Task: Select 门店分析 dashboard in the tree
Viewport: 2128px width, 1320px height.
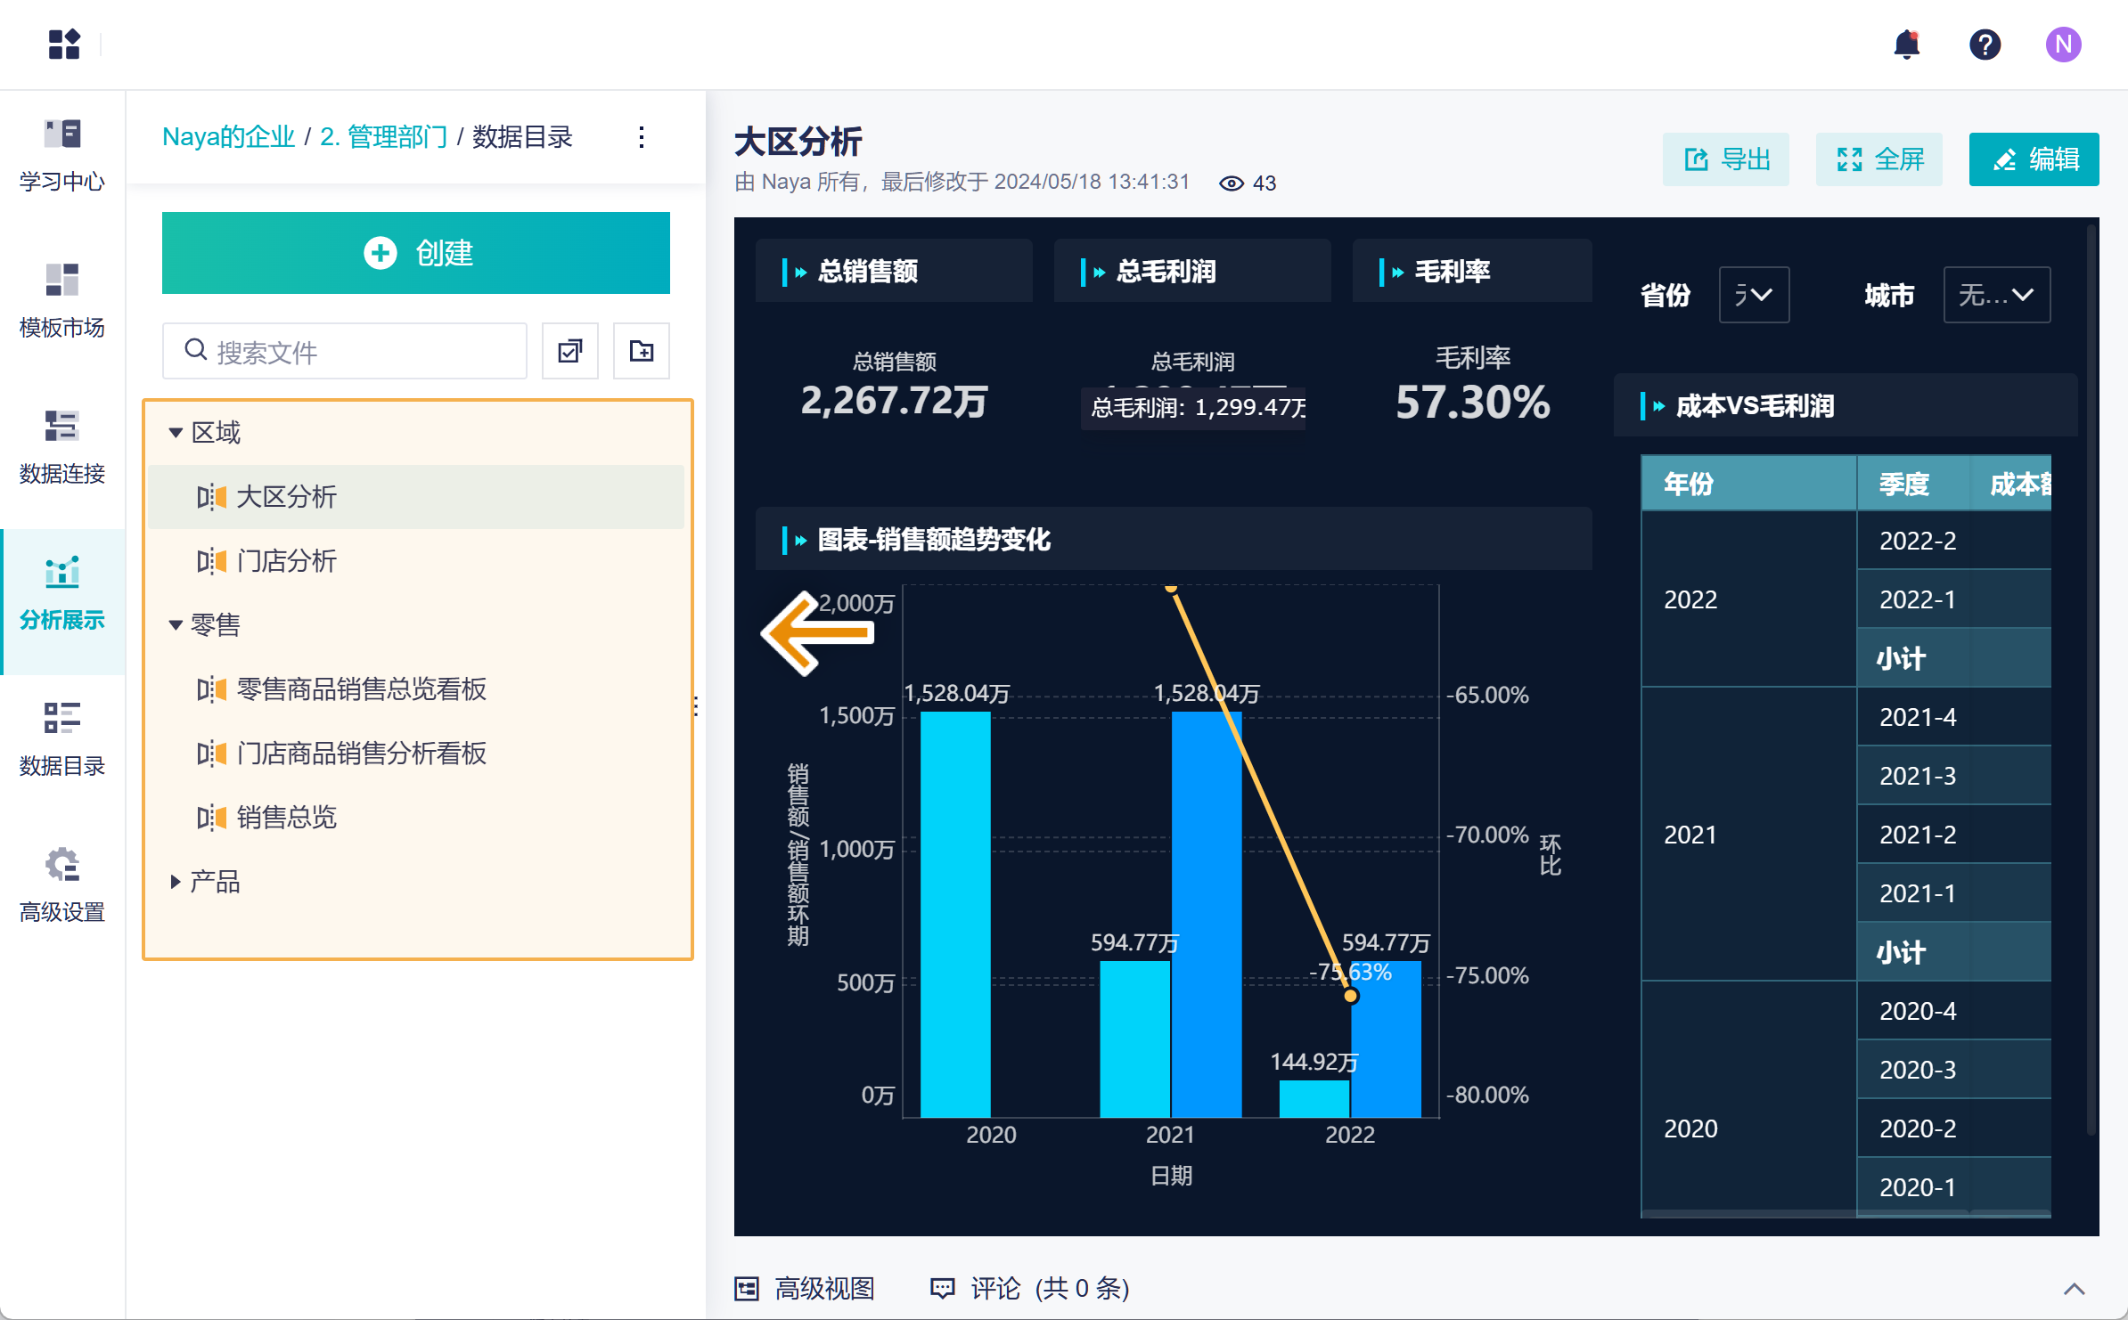Action: [x=286, y=561]
